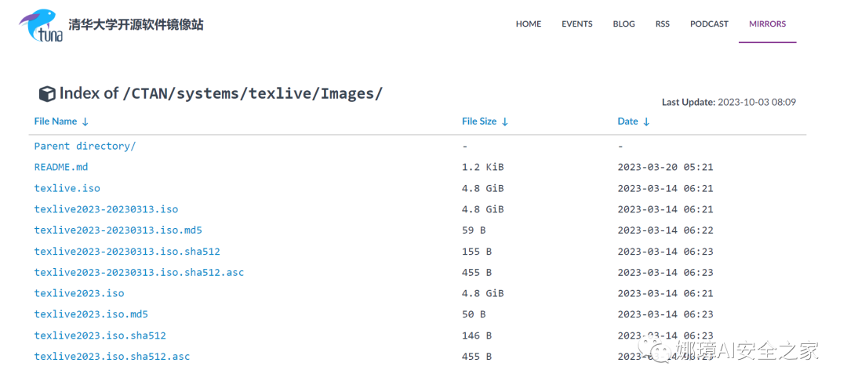
Task: Click the 清华大学开源软件镜像站 site title
Action: point(136,24)
